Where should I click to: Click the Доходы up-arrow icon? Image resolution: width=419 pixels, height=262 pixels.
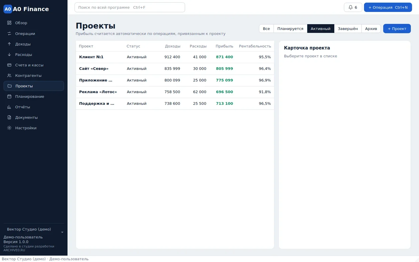coord(9,44)
